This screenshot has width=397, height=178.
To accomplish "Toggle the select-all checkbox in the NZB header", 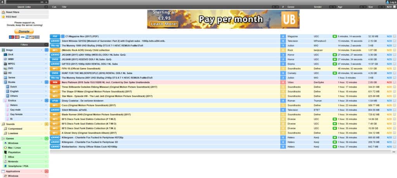I will (394, 7).
